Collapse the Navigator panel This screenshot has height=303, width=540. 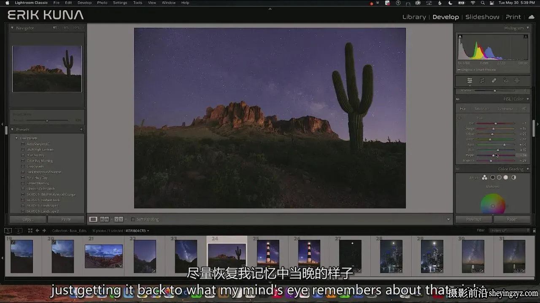13,28
